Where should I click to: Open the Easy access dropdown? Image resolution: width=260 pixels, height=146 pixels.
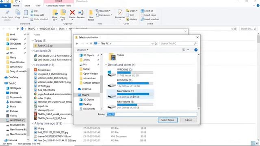point(104,15)
